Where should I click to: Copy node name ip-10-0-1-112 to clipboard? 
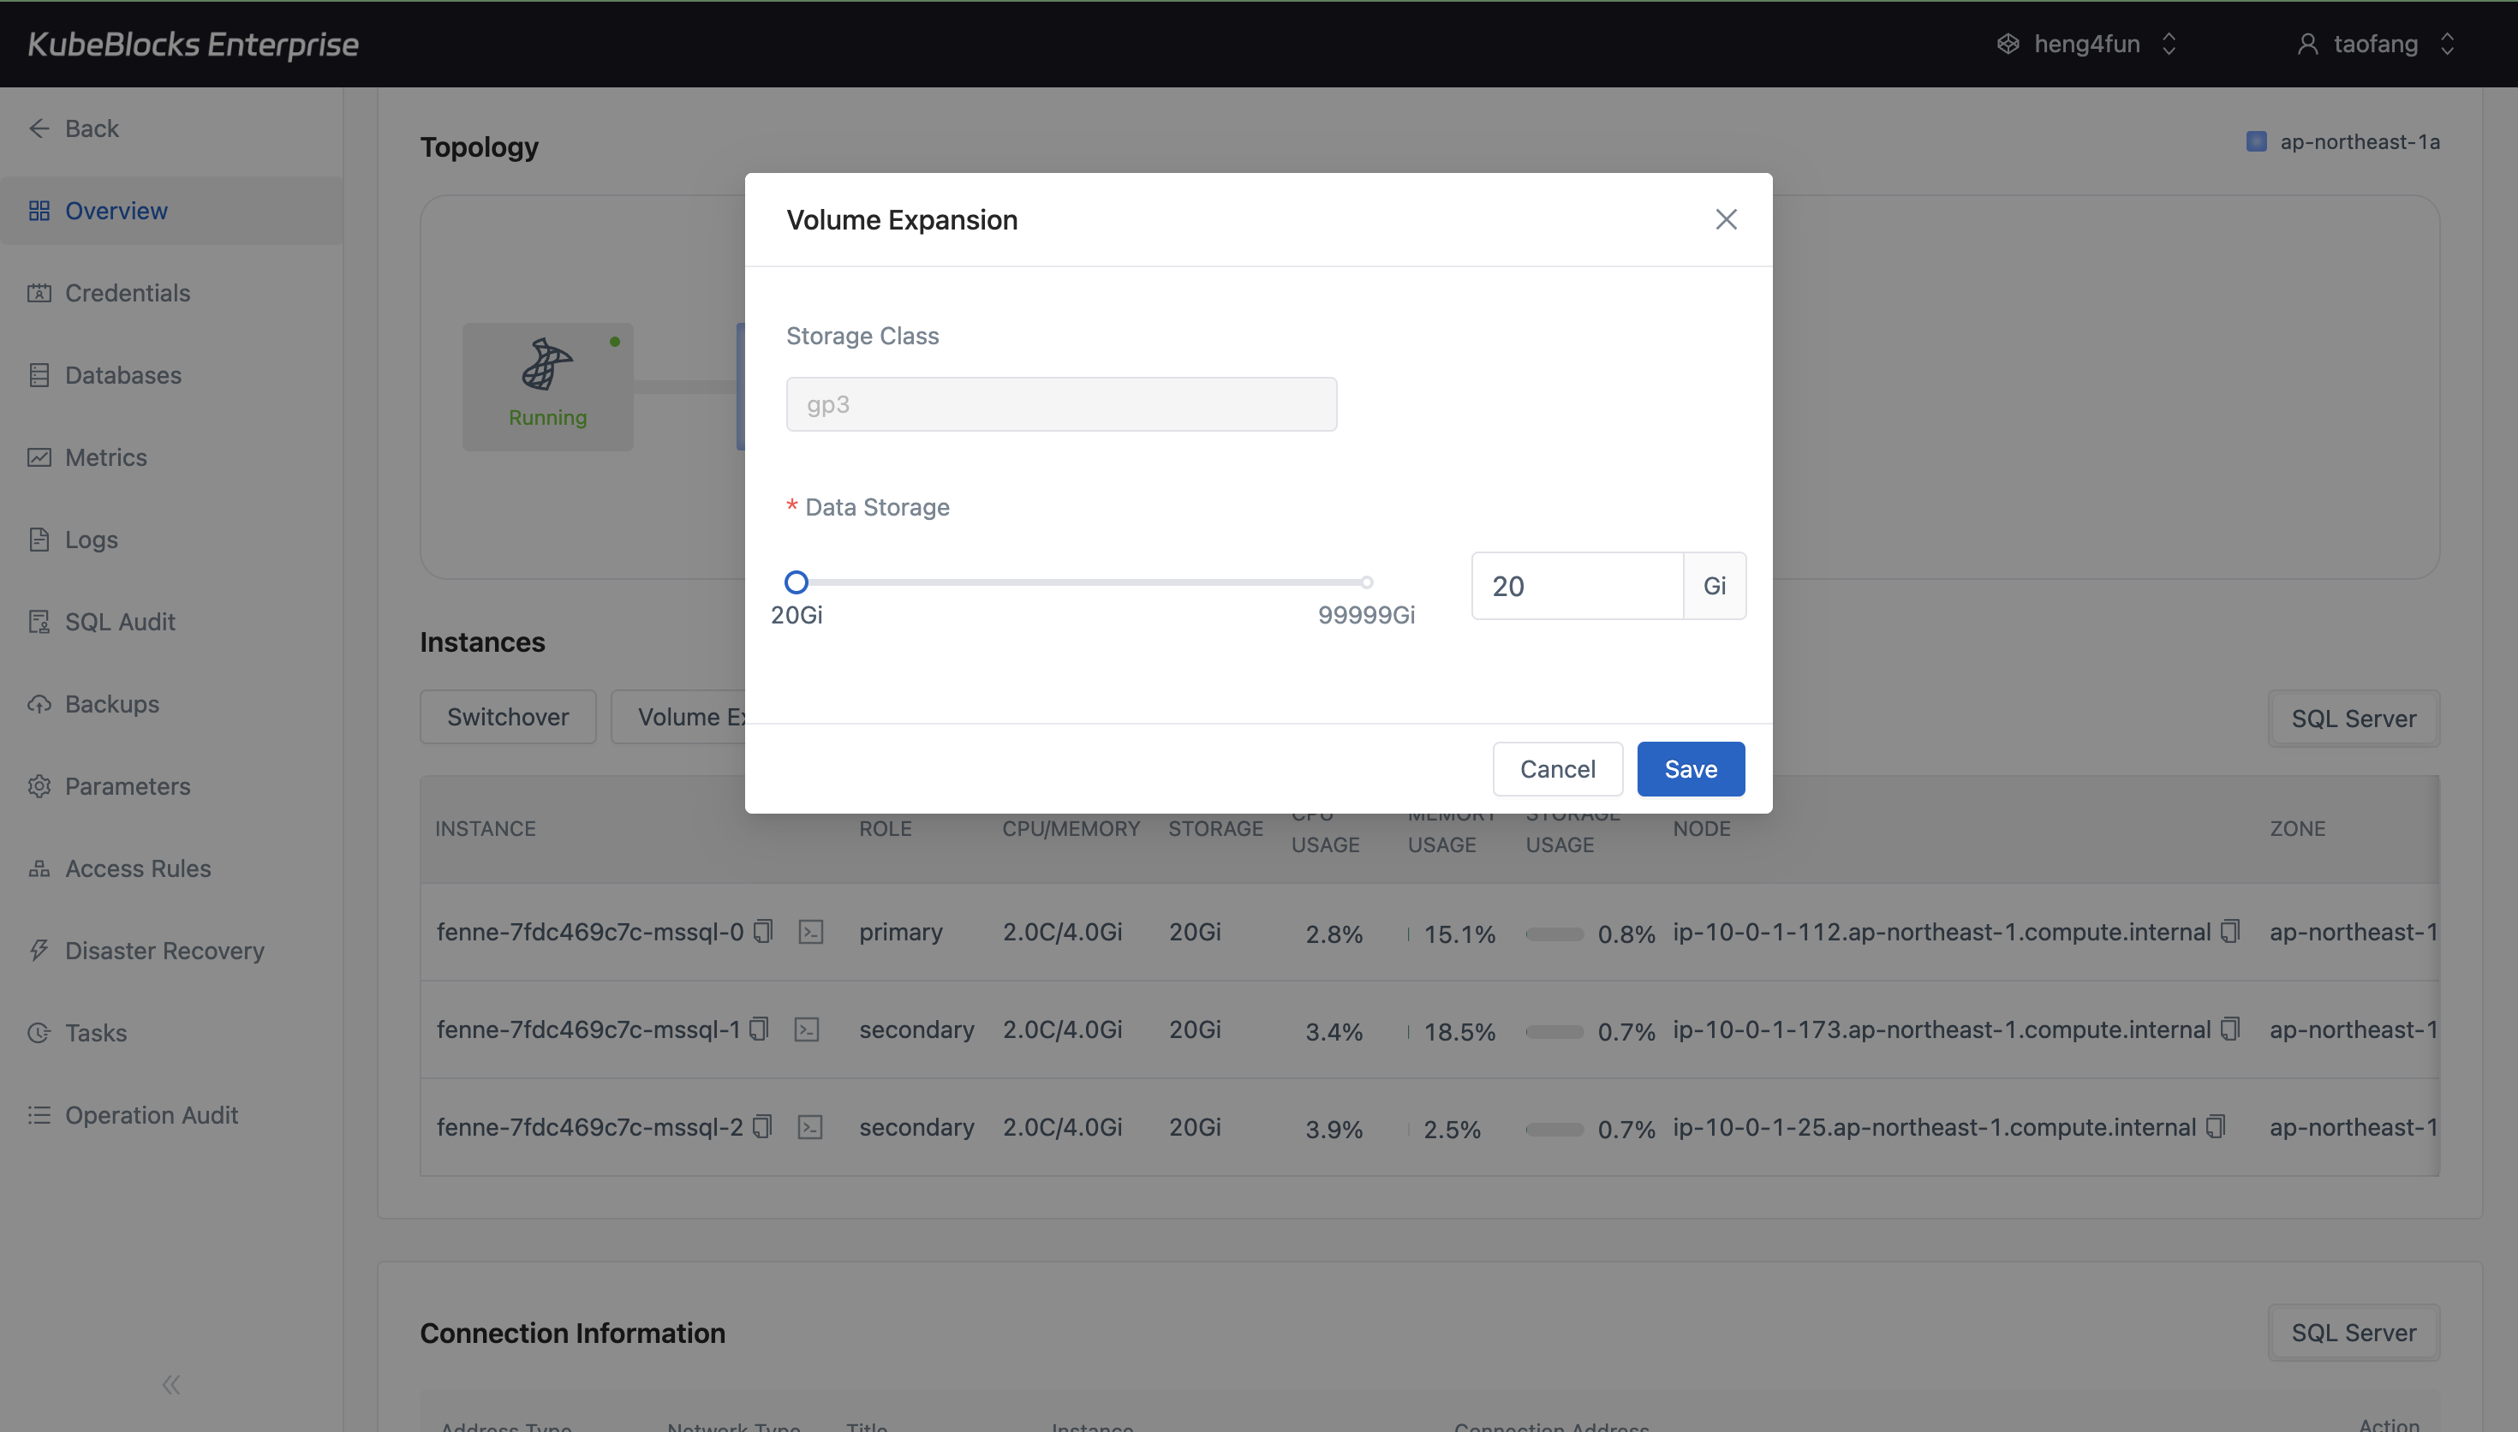coord(2229,930)
